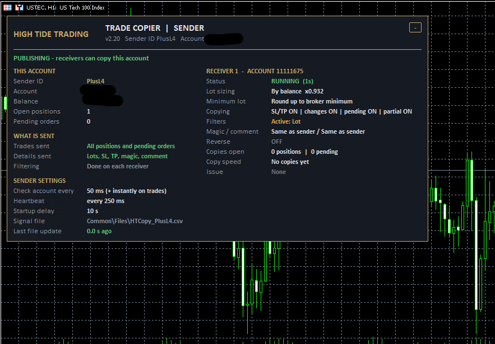The height and width of the screenshot is (344, 495).
Task: Click the 'Magic / comment' label
Action: pos(232,131)
